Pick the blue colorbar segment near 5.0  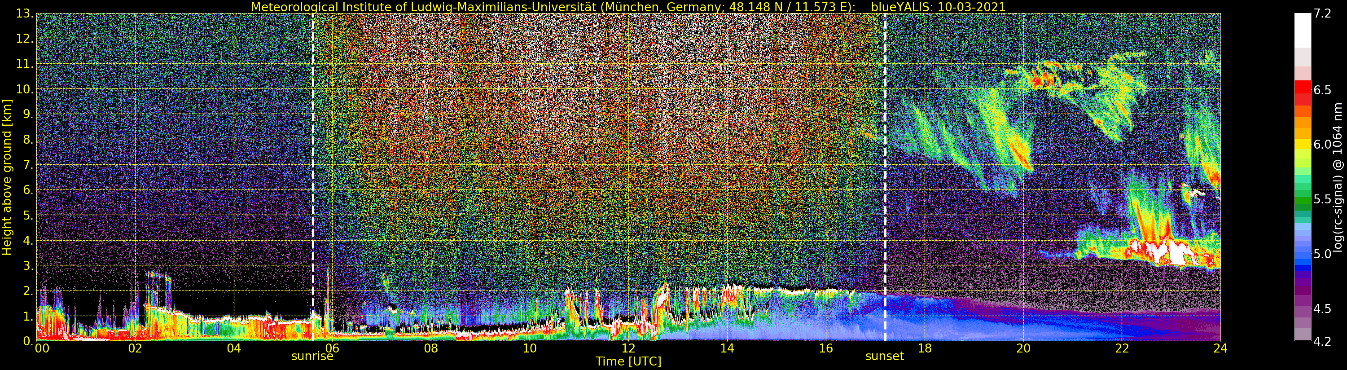pos(1303,254)
